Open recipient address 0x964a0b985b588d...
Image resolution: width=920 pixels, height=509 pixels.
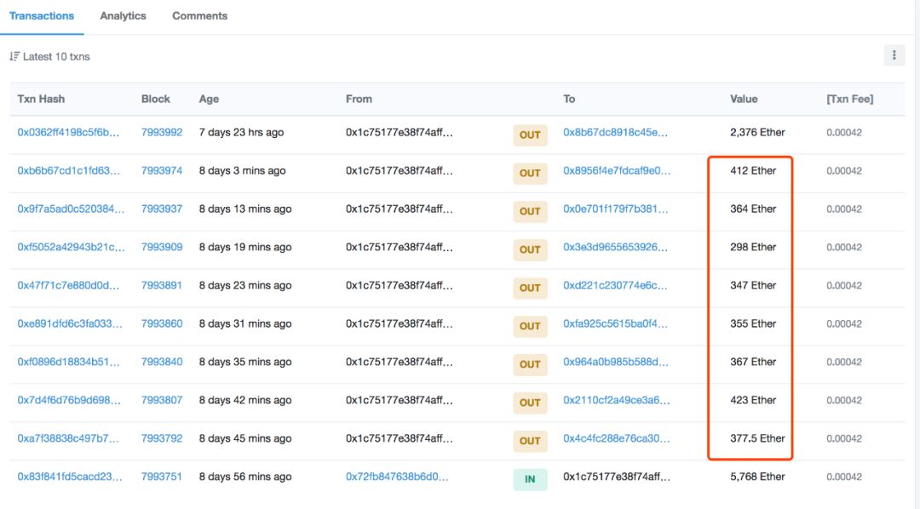(616, 362)
